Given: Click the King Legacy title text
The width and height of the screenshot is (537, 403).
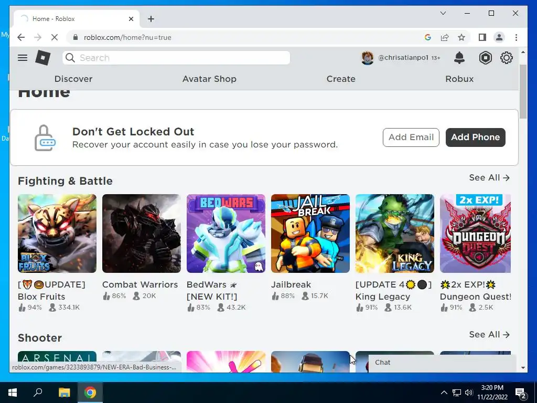Looking at the screenshot, I should point(393,291).
